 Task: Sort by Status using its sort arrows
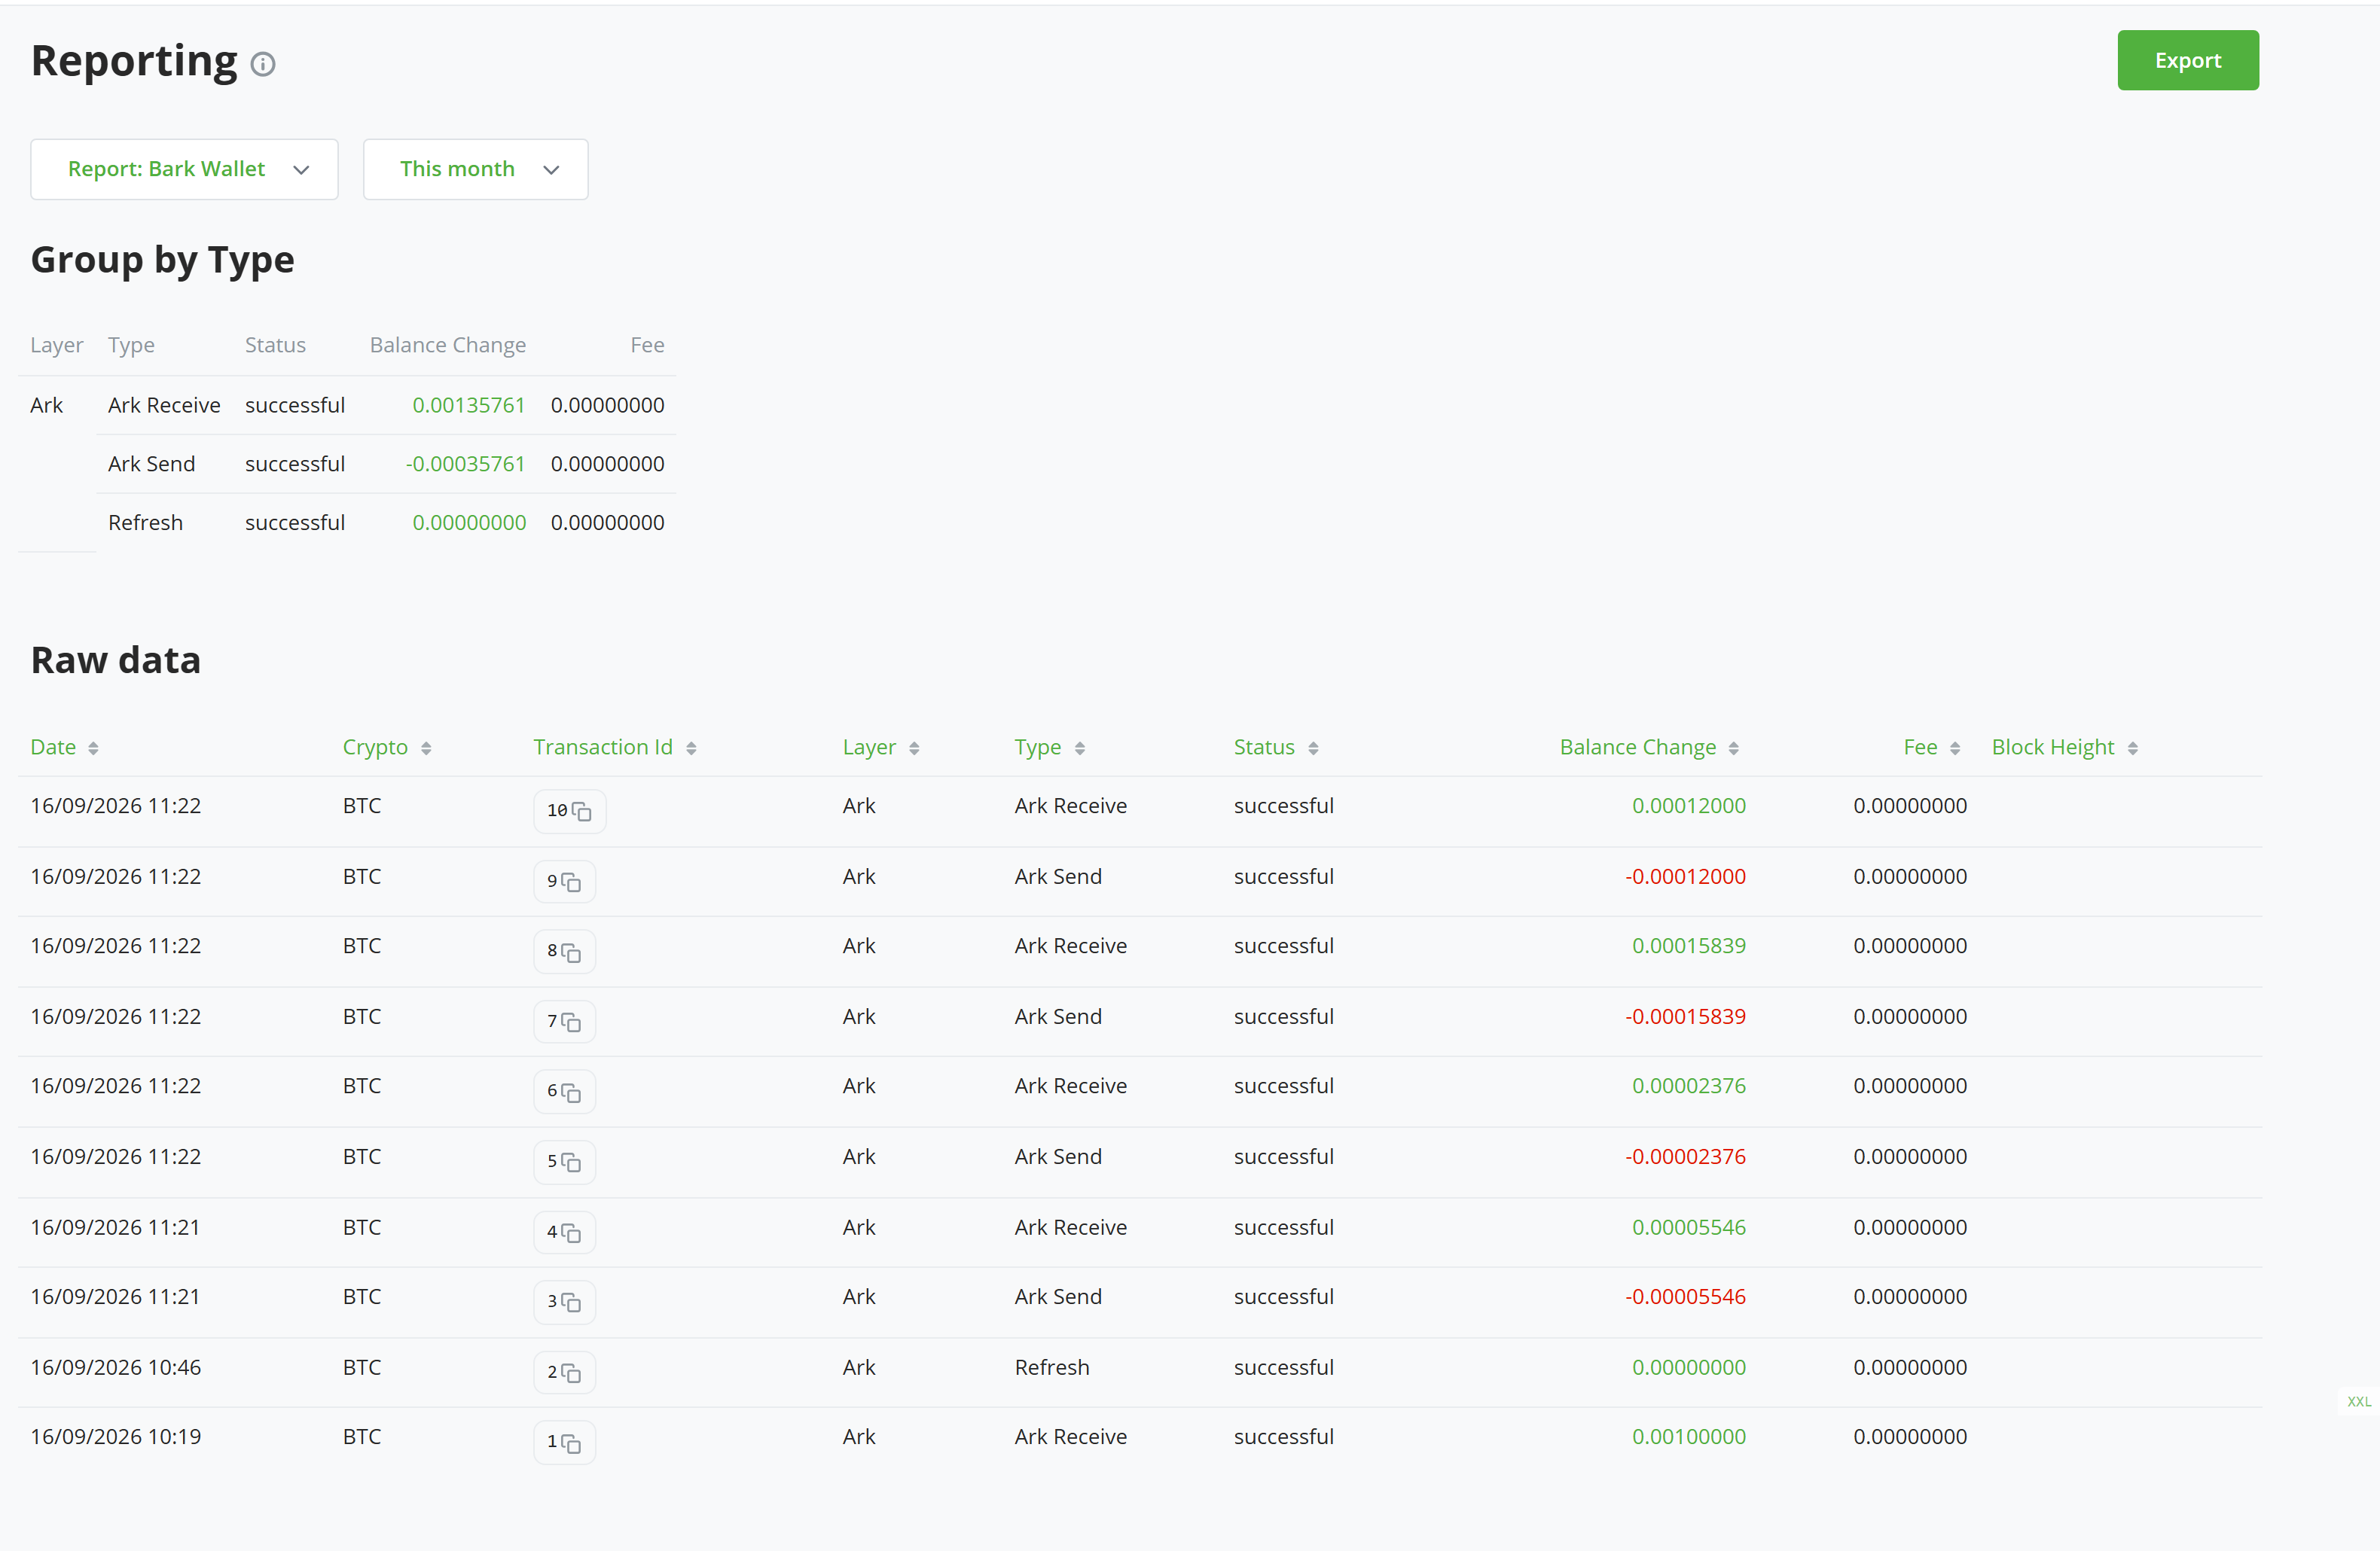pos(1313,748)
